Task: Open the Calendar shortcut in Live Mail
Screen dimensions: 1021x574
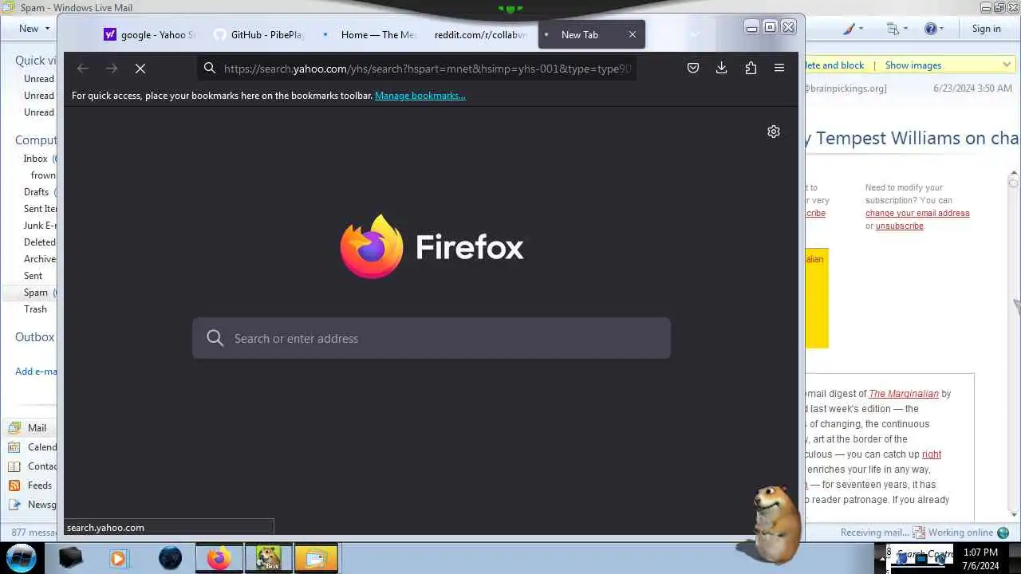Action: pos(32,446)
